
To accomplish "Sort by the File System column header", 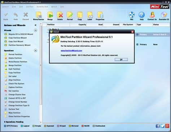I will pyautogui.click(x=128, y=25).
